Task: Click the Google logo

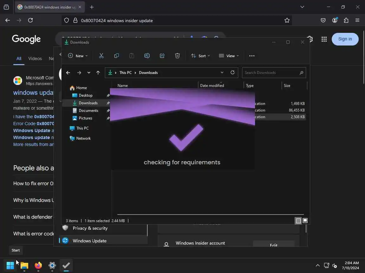Action: click(26, 39)
